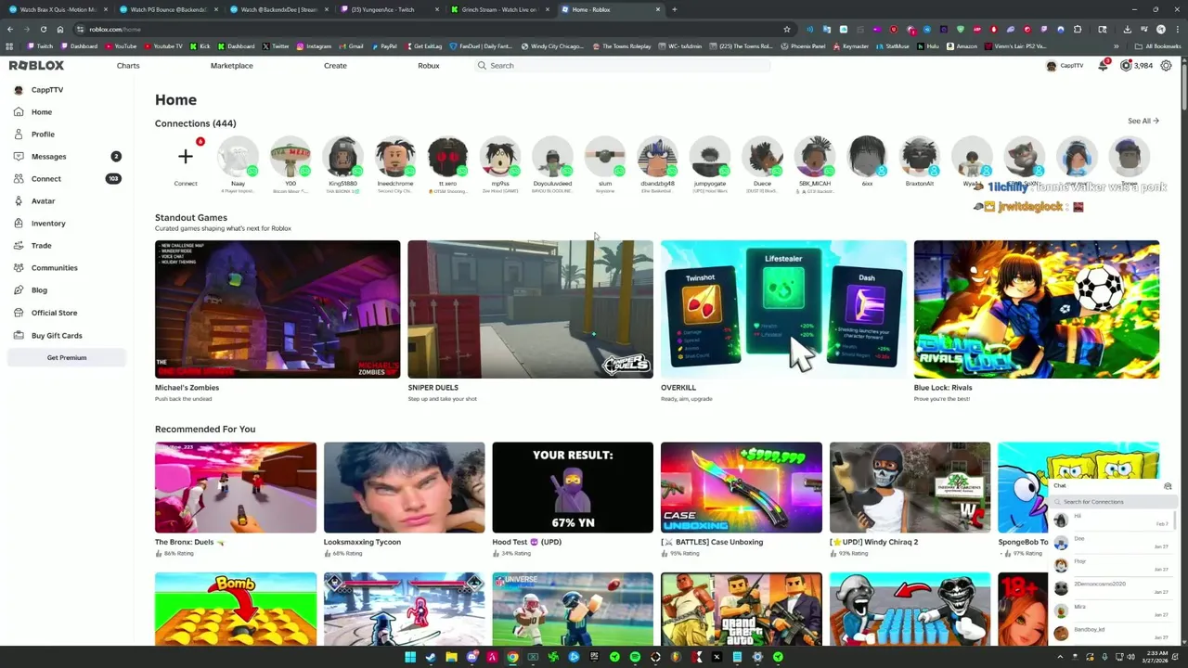
Task: Open File Explorer from the taskbar
Action: click(451, 658)
